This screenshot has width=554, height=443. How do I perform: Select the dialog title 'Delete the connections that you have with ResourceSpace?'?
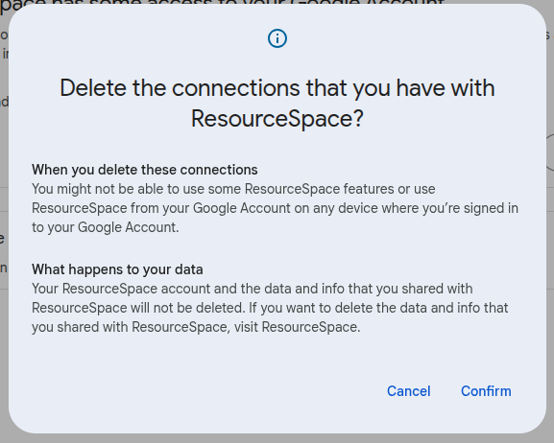click(x=277, y=103)
